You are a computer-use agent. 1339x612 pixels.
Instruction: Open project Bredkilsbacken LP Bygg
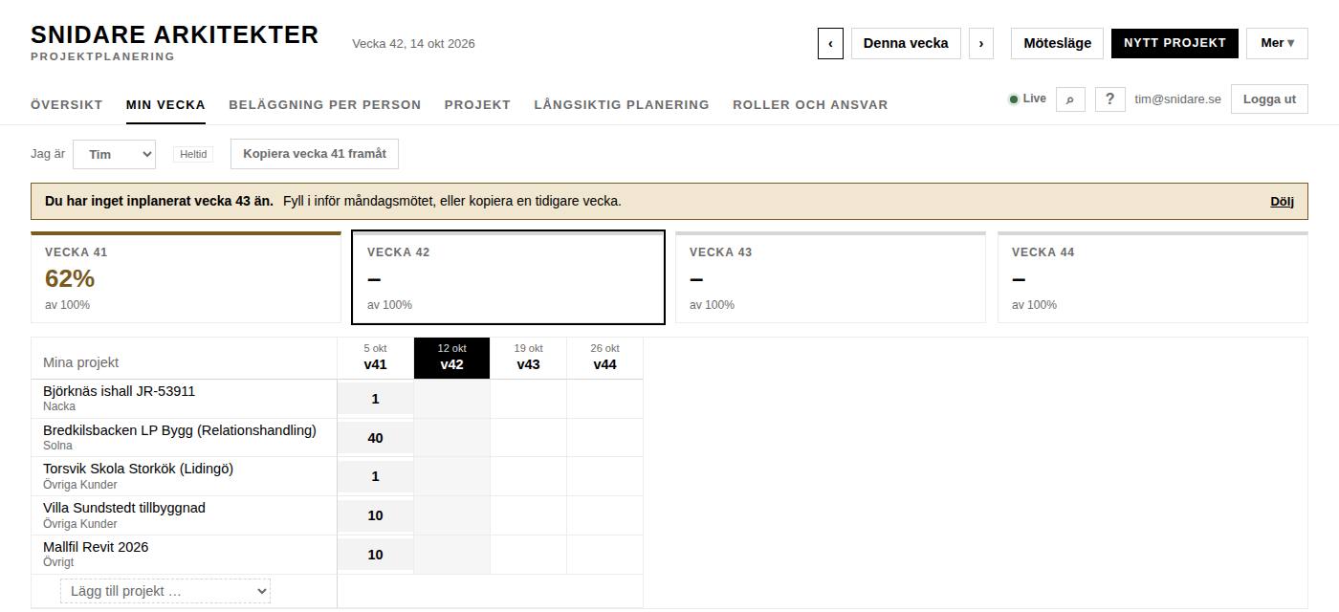click(x=180, y=430)
